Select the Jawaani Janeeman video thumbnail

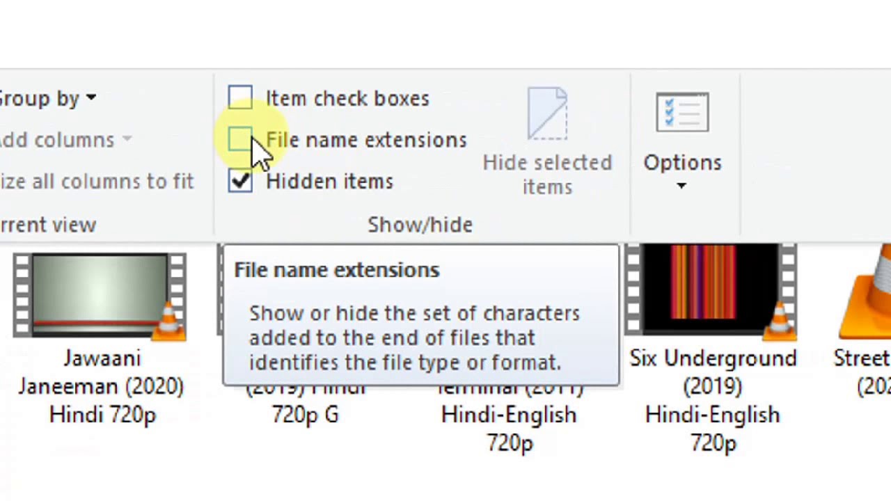click(100, 295)
